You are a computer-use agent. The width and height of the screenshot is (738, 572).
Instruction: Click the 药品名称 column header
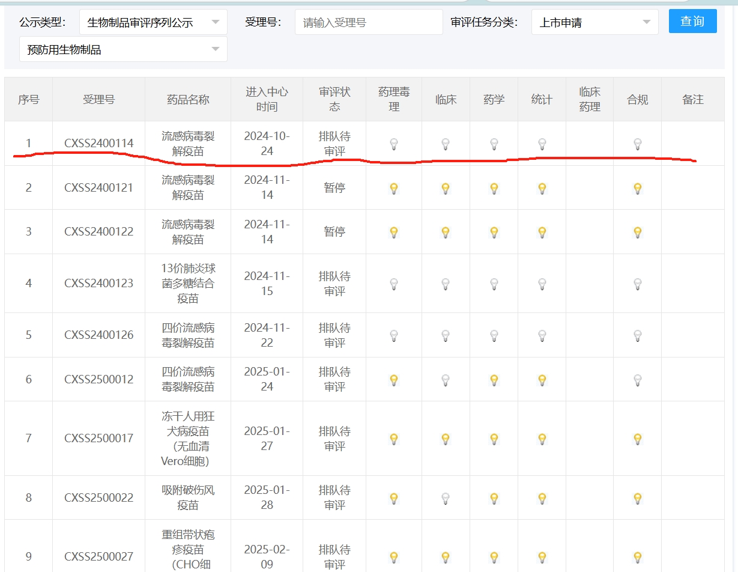pyautogui.click(x=188, y=99)
